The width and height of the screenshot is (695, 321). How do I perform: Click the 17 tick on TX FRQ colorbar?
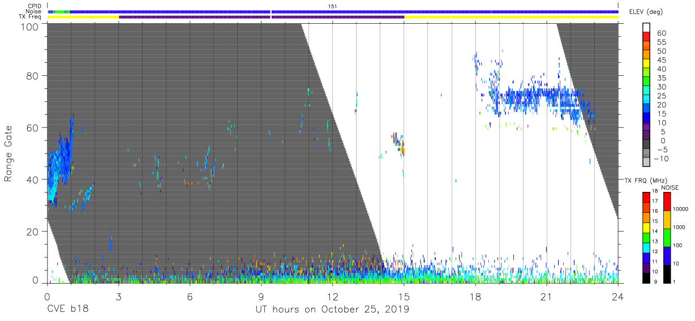point(654,201)
